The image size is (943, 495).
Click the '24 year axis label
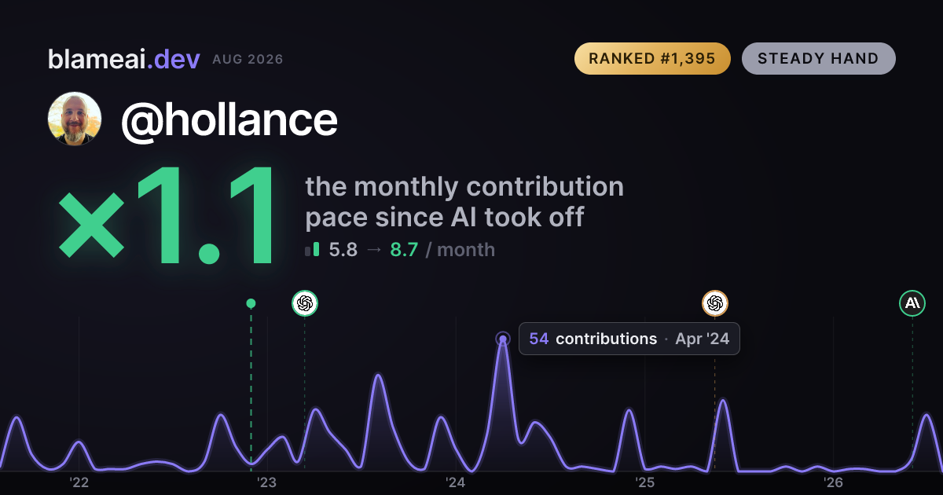[456, 482]
